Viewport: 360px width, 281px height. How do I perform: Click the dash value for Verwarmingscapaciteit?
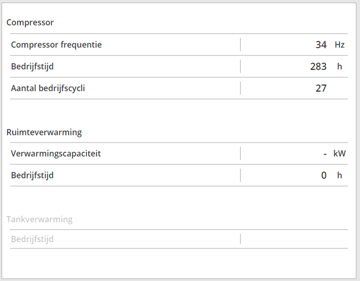click(325, 154)
